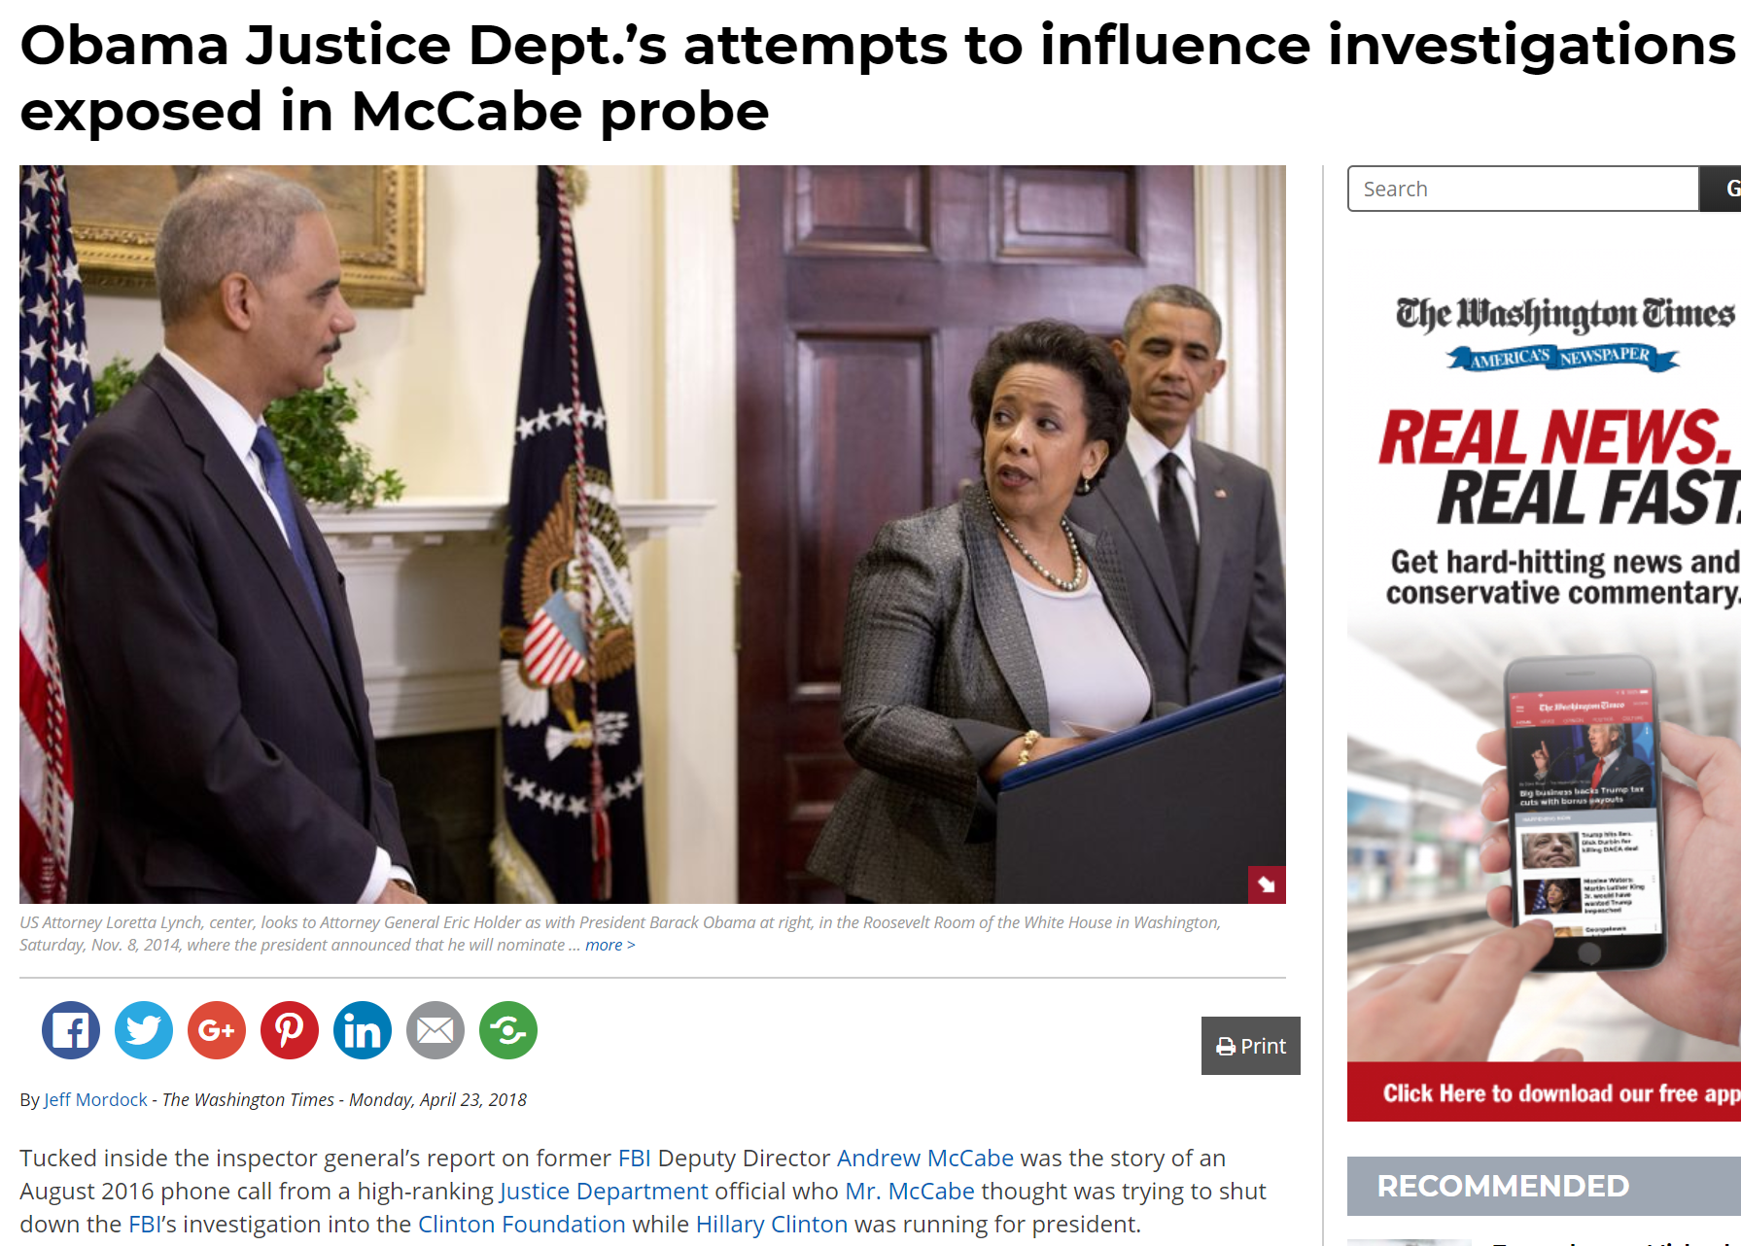
Task: Enlarge photo using red arrow icon
Action: (x=1267, y=884)
